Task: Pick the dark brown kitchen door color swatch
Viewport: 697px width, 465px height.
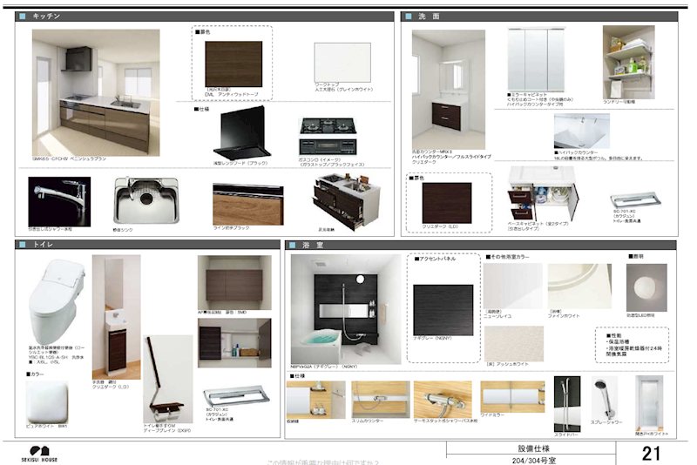Action: pos(233,64)
